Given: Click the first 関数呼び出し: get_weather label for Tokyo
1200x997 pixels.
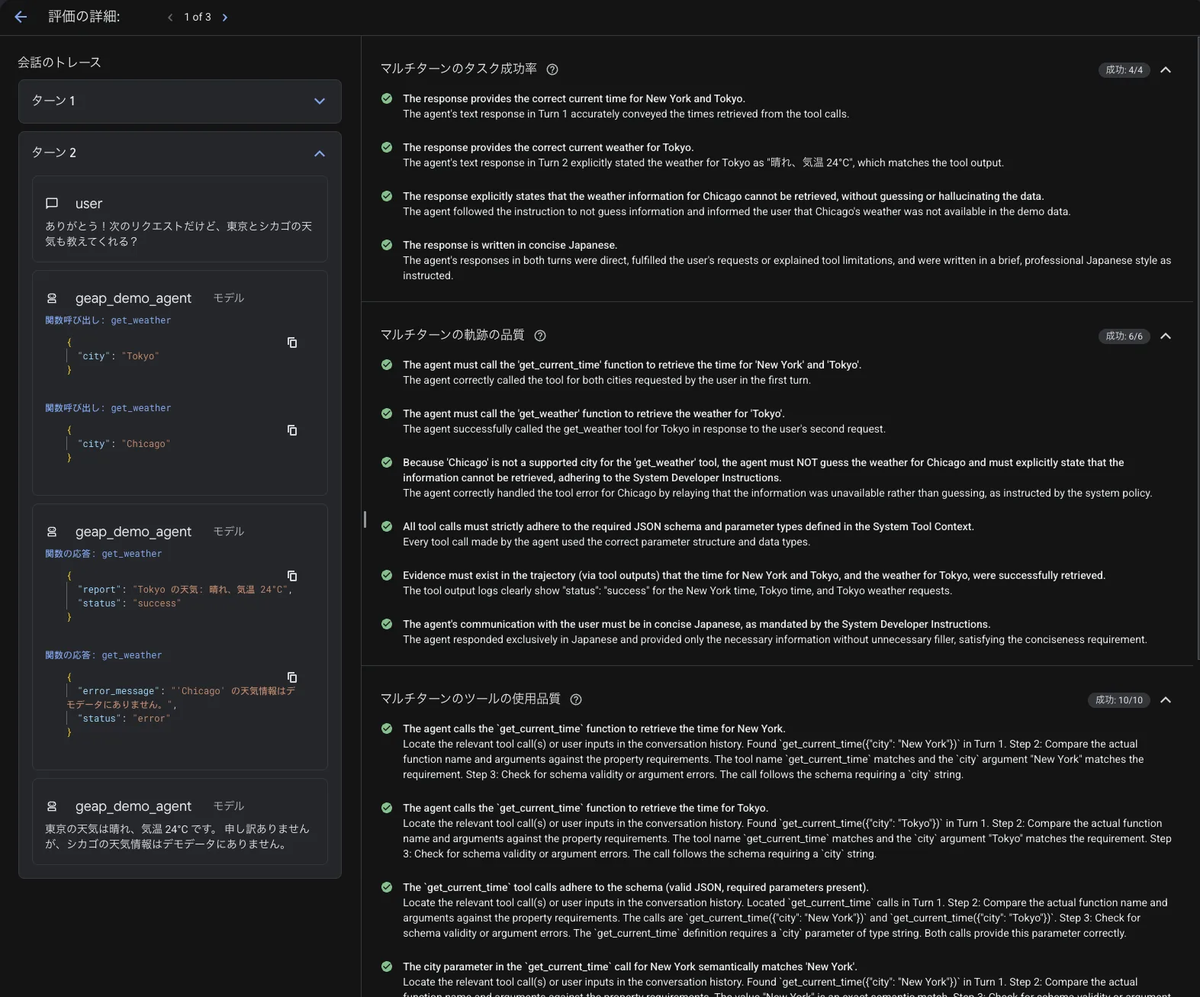Looking at the screenshot, I should click(x=108, y=320).
